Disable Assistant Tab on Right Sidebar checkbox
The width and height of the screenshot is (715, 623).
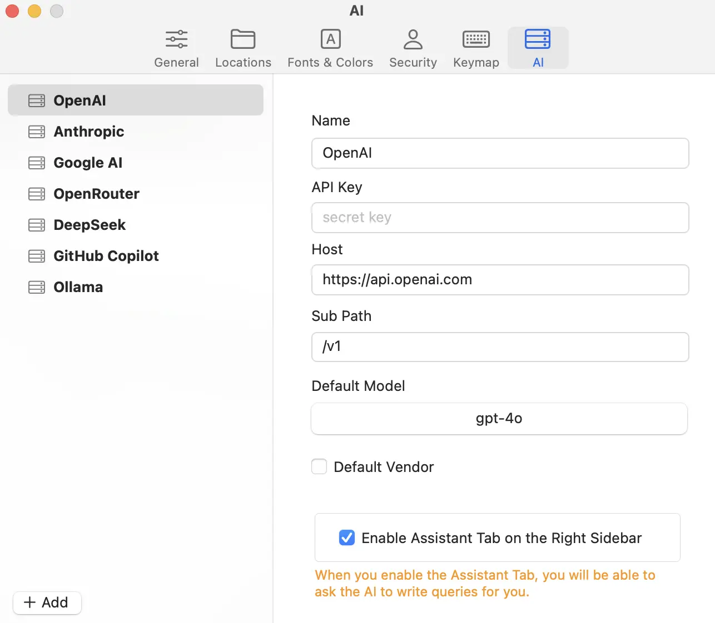[347, 537]
